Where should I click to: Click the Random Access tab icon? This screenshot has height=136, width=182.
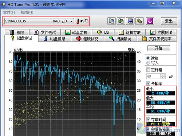pos(121,32)
